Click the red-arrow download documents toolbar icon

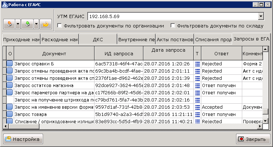[x=9, y=24]
